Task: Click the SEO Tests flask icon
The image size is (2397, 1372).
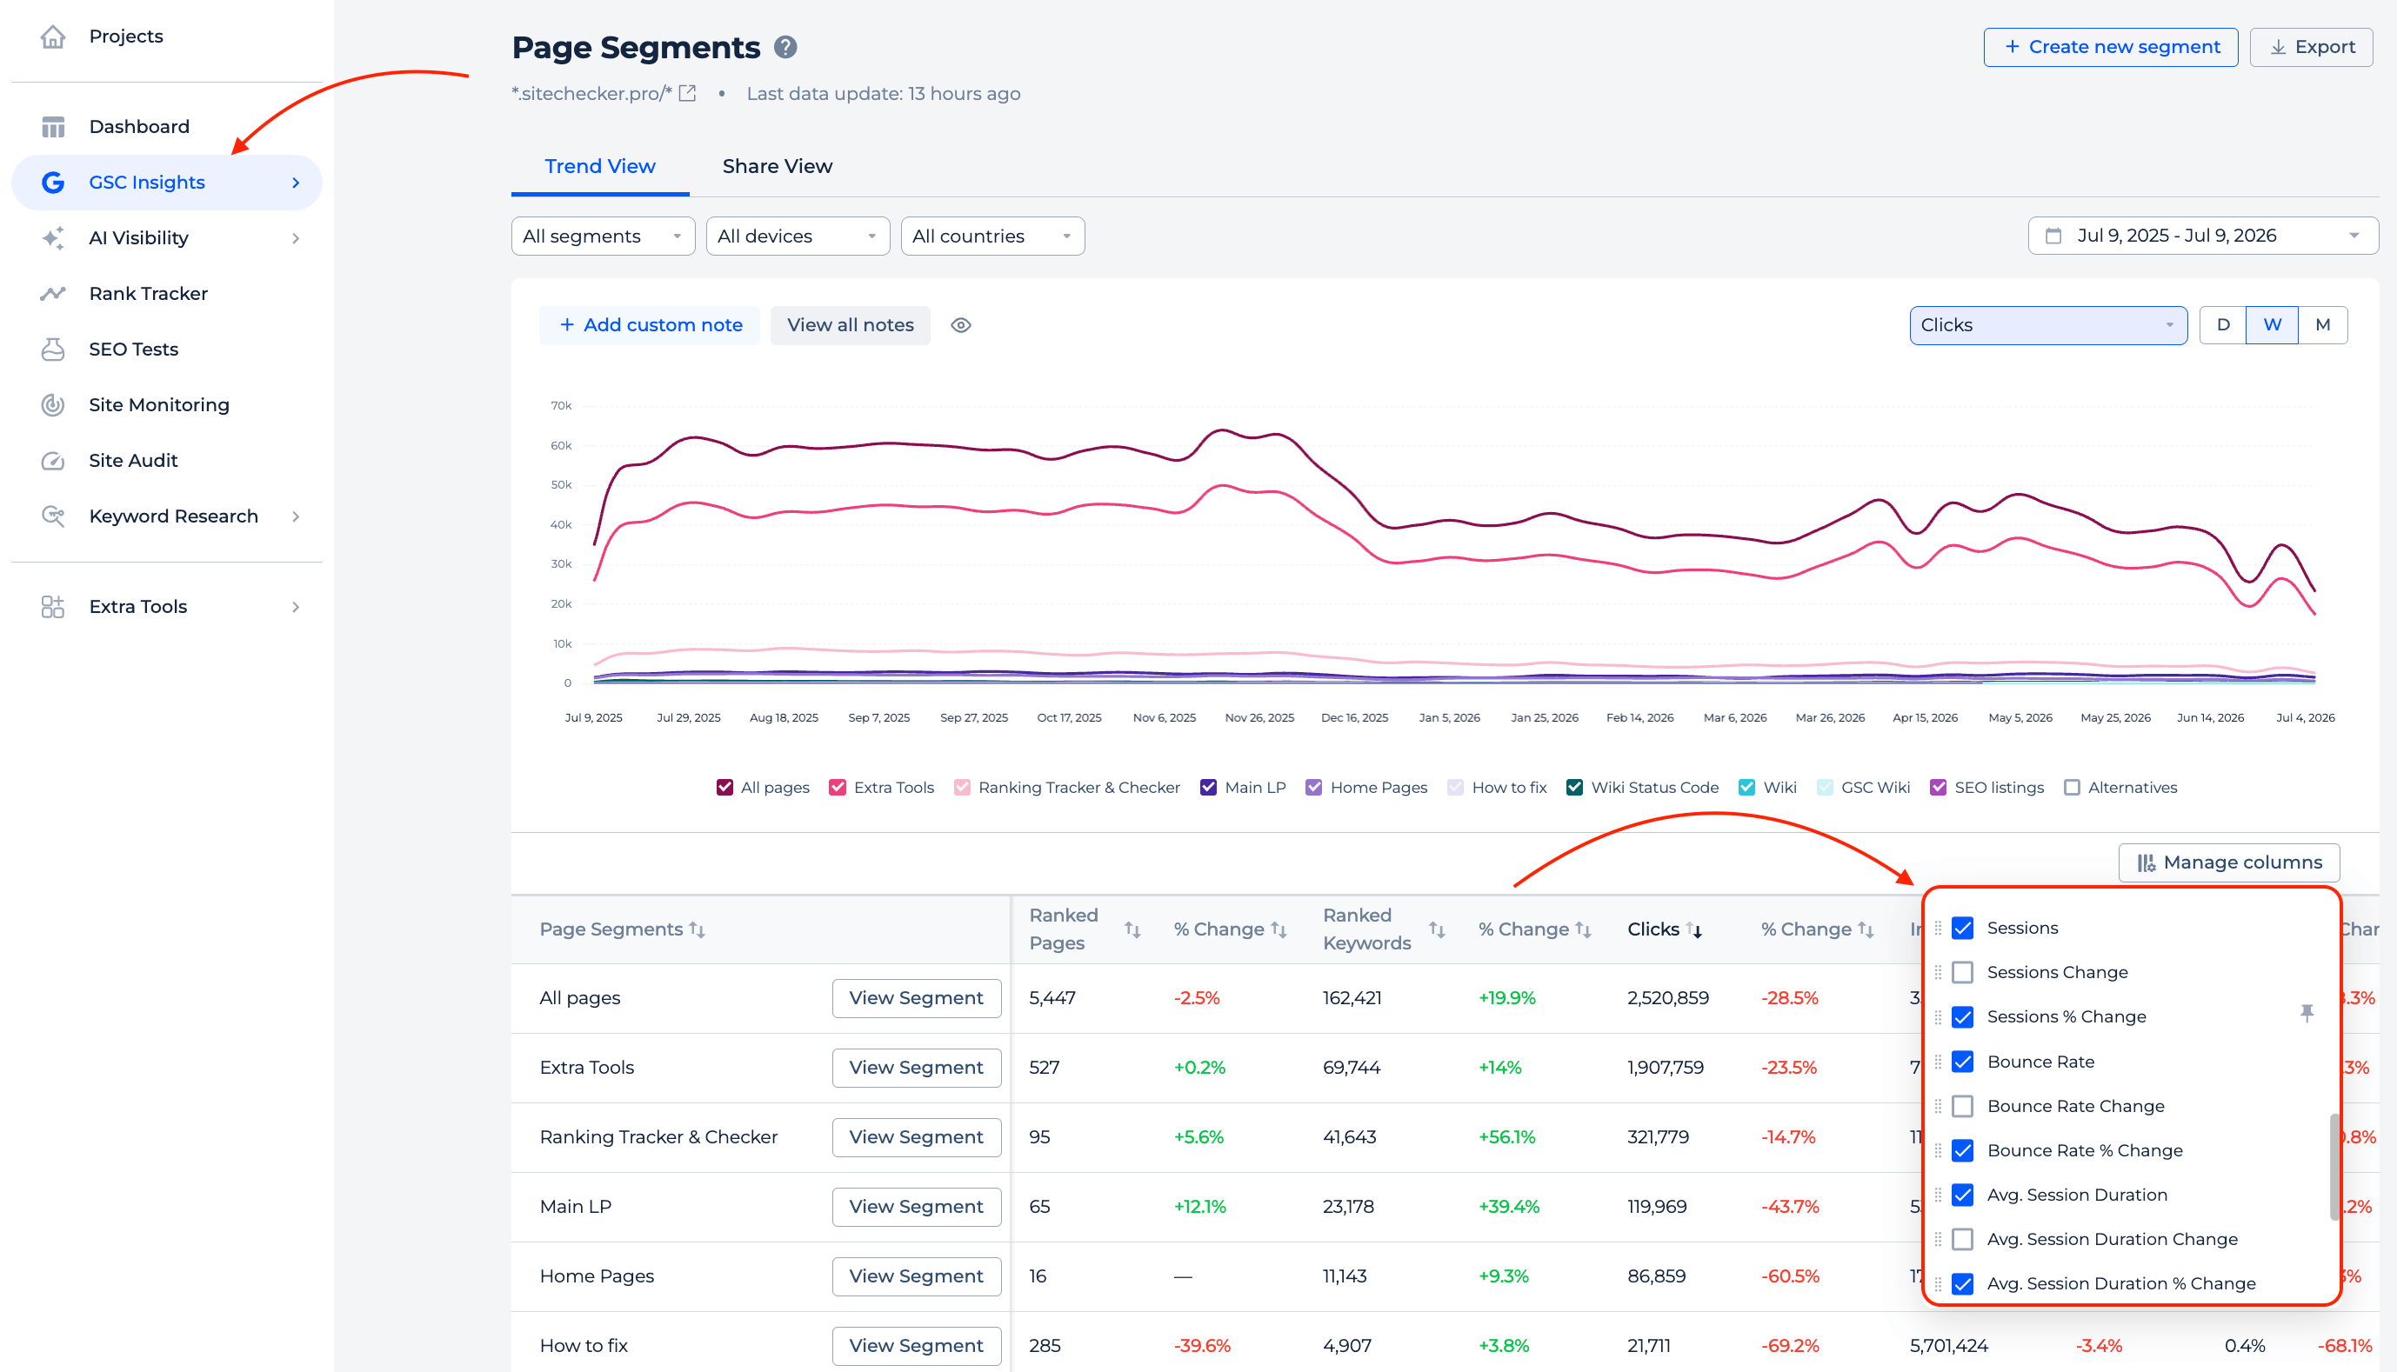Action: tap(53, 349)
